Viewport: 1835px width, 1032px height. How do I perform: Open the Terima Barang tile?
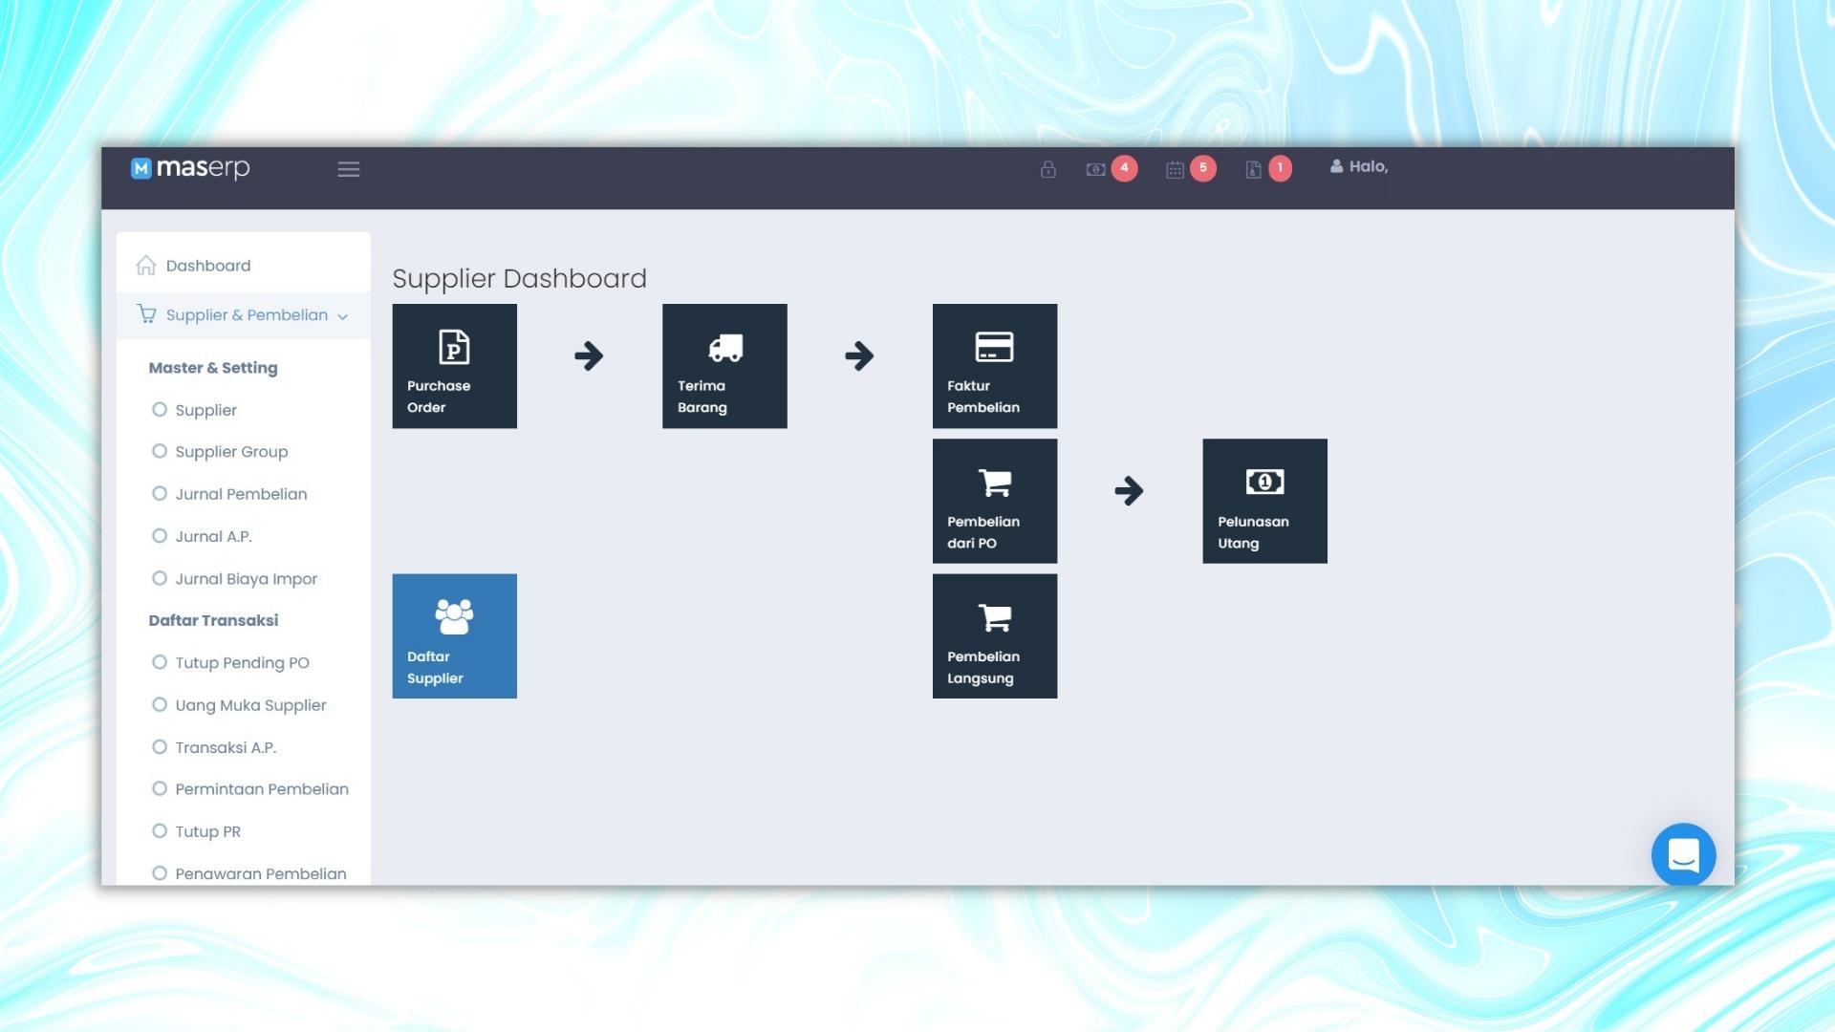724,366
